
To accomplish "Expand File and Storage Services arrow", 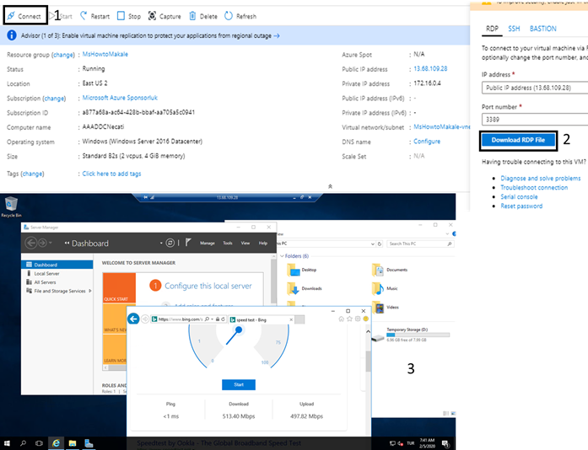I will tap(90, 291).
